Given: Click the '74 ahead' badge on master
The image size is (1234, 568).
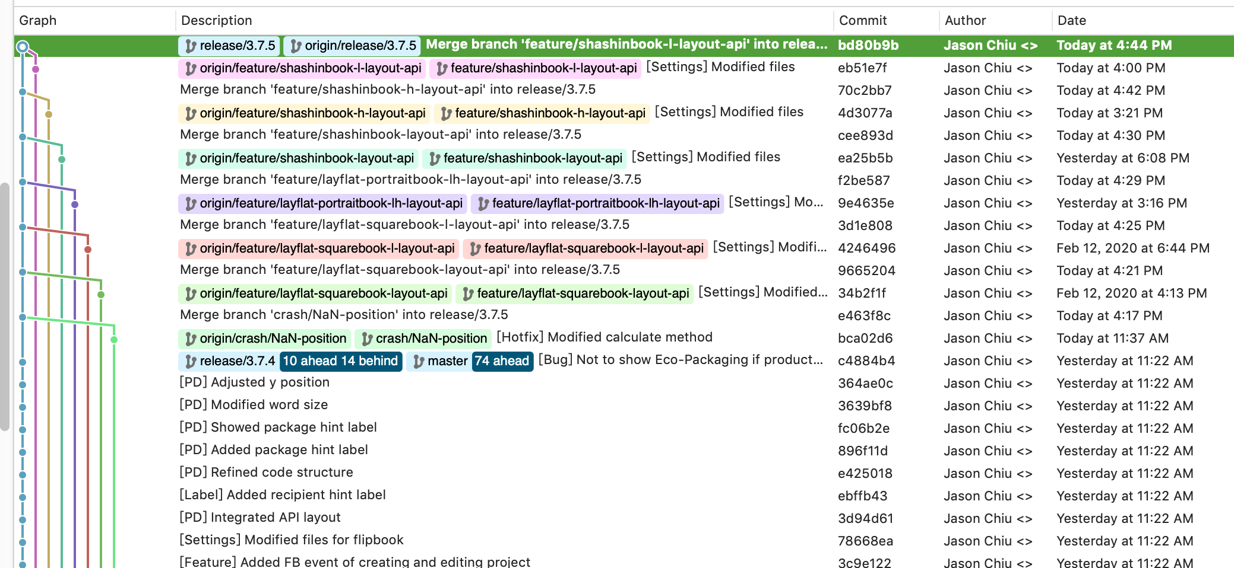Looking at the screenshot, I should [x=502, y=361].
